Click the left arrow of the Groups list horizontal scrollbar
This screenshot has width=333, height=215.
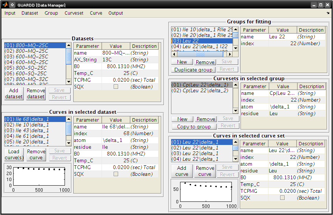174,54
